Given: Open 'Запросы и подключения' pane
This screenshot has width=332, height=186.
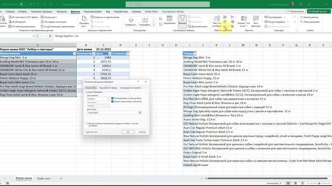Looking at the screenshot, I should pyautogui.click(x=105, y=17).
